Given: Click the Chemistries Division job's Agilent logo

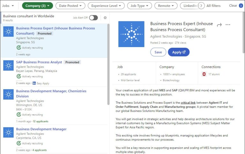Looking at the screenshot, I should tap(8, 94).
